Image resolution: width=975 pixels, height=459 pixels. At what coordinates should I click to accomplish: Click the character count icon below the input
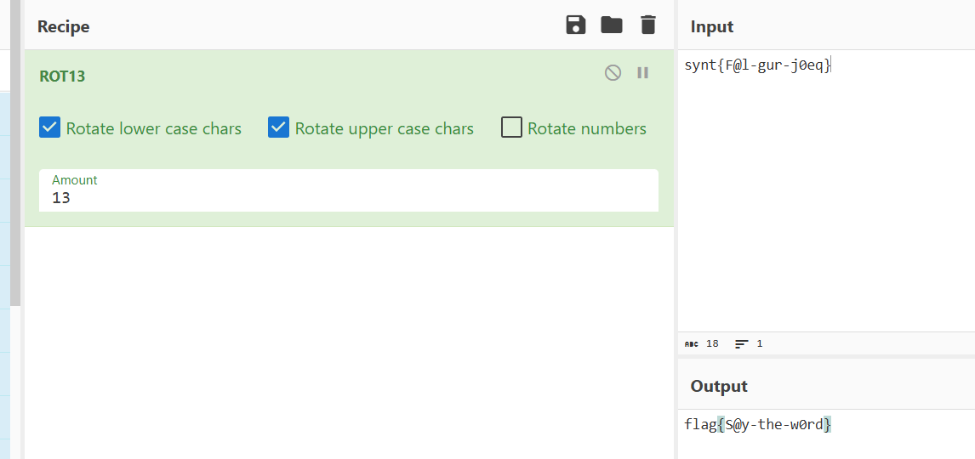[x=692, y=344]
